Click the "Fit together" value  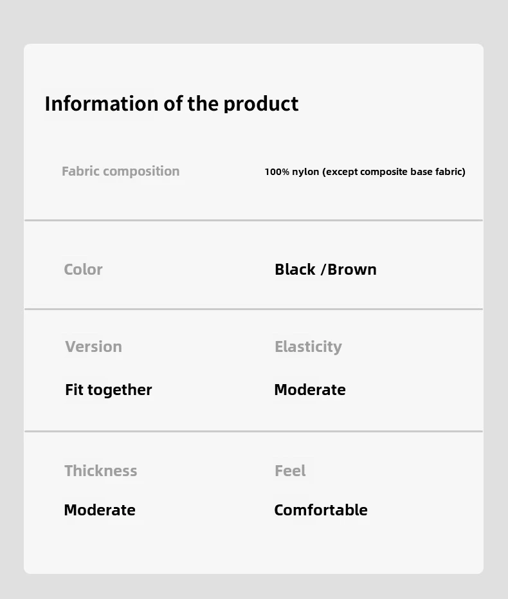click(x=108, y=390)
